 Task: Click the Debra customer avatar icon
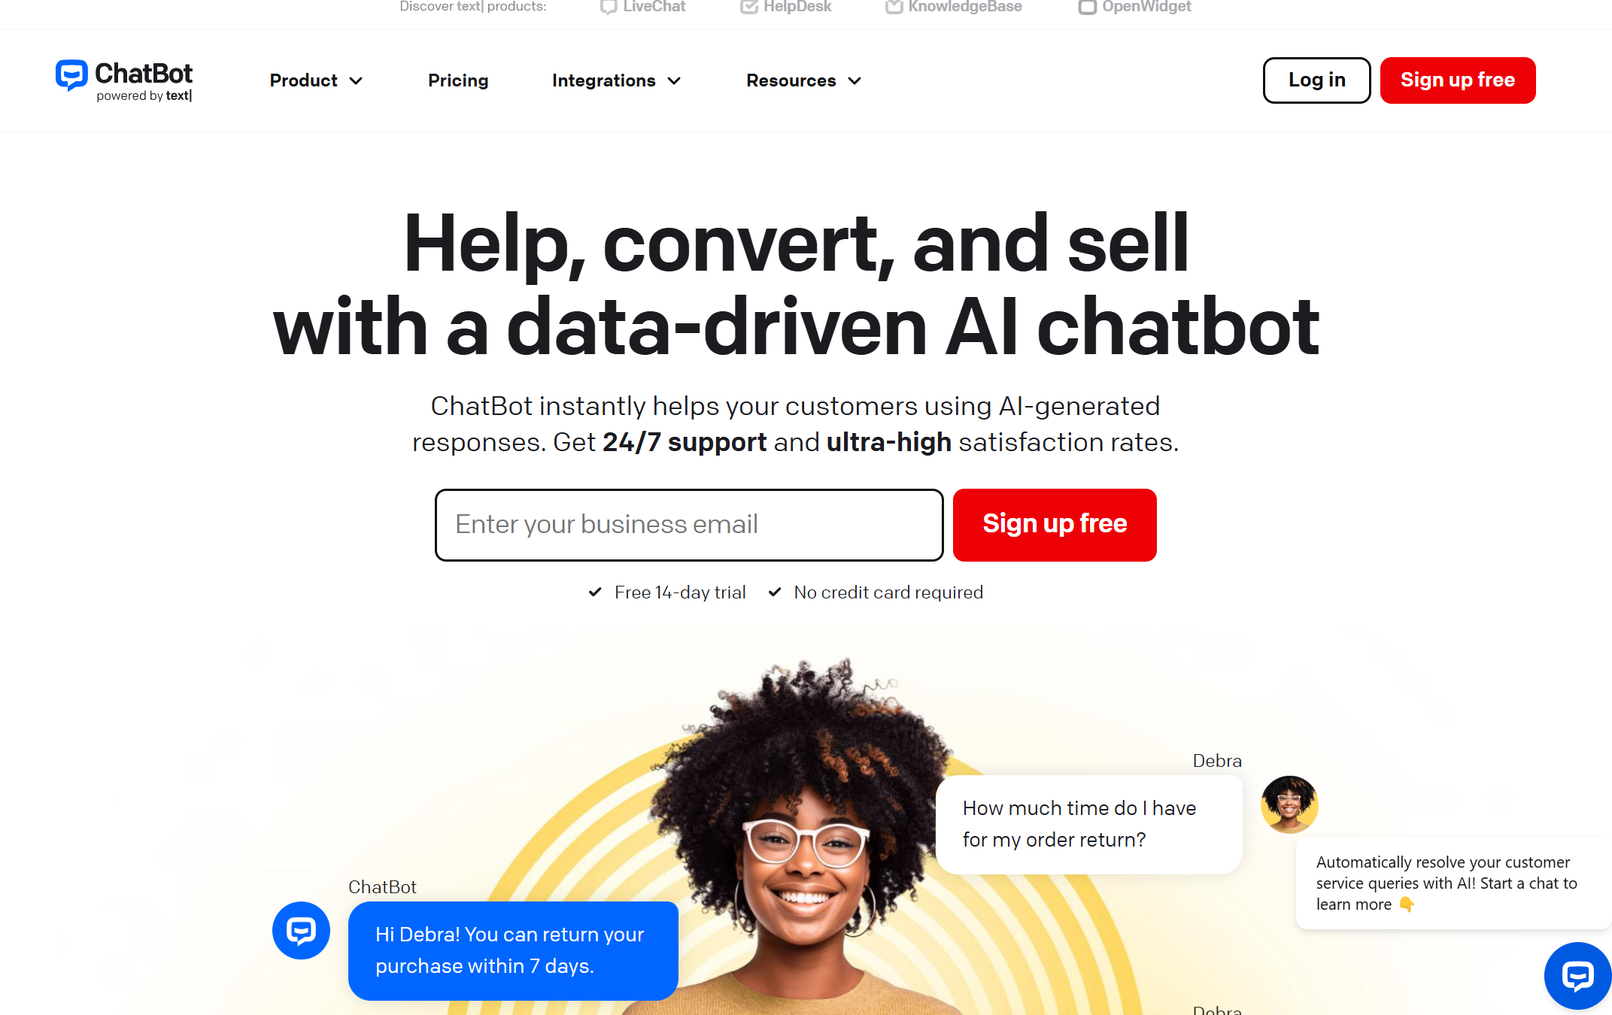[1288, 806]
